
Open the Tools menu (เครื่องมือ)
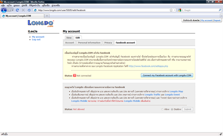click(x=46, y=5)
